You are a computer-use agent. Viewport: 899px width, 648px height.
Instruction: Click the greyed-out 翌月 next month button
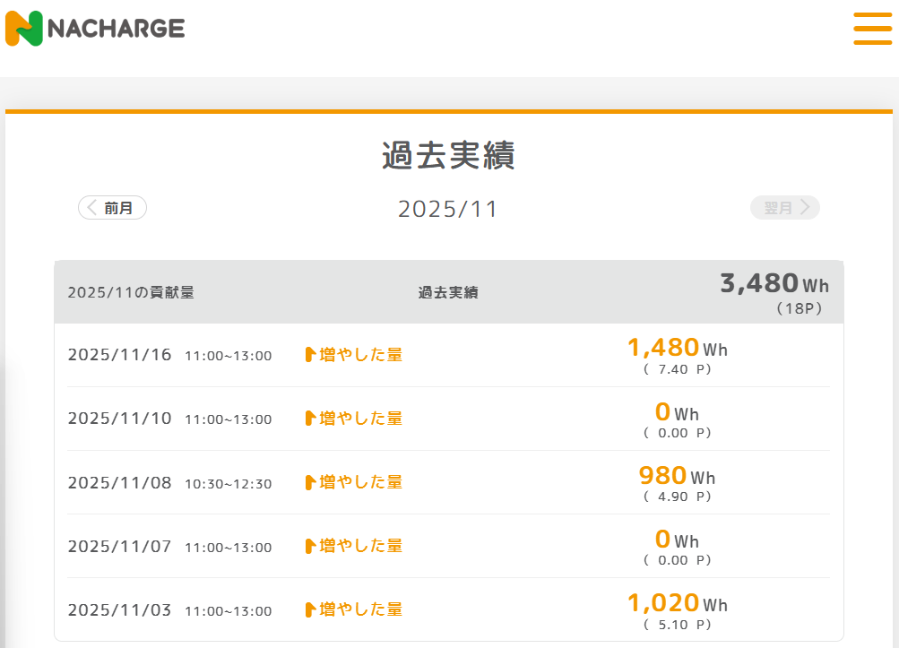point(785,208)
